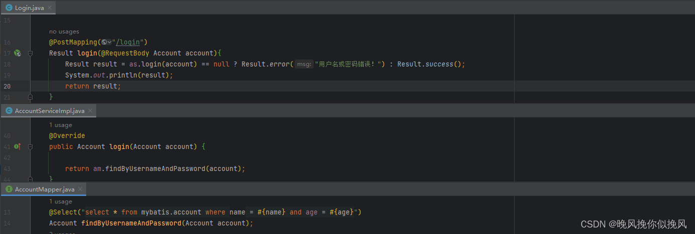Click line number 20 in the gutter

pyautogui.click(x=7, y=86)
